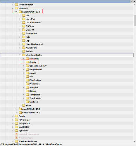Image resolution: width=136 pixels, height=146 pixels.
Task: Open the dropdown arrow in top-right corner
Action: [135, 1]
